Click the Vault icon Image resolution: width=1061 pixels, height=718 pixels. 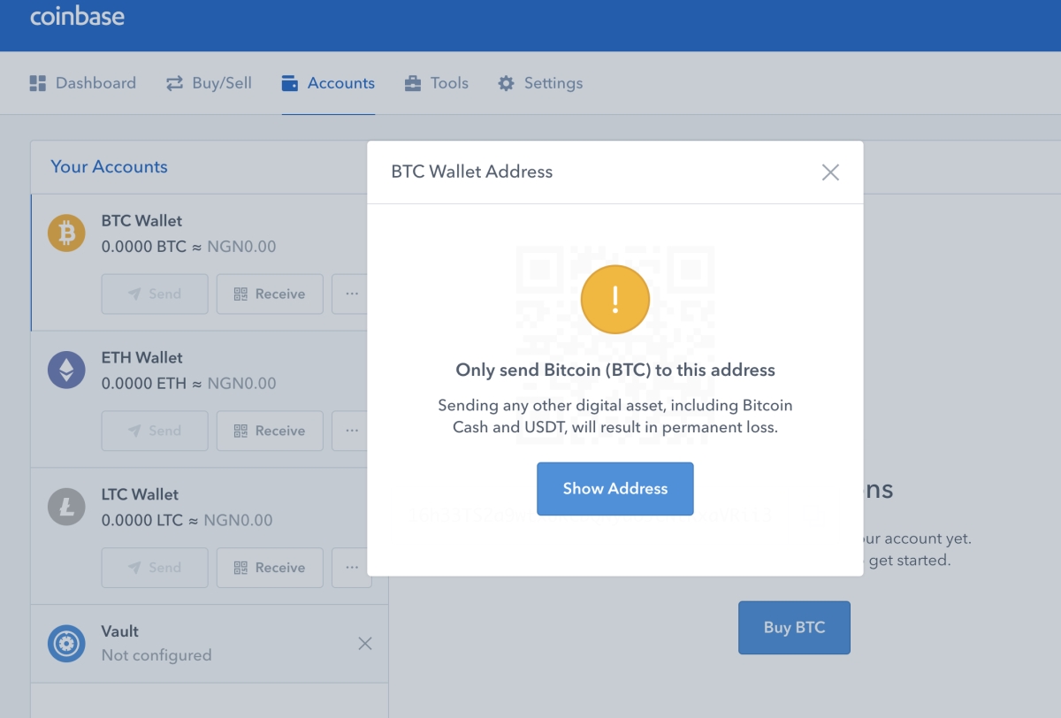[x=66, y=644]
